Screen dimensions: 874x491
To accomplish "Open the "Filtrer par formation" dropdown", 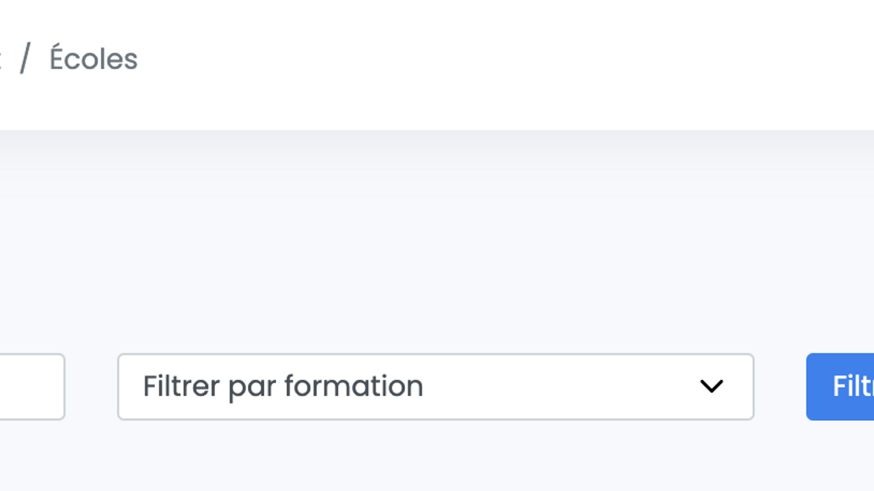I will 435,387.
